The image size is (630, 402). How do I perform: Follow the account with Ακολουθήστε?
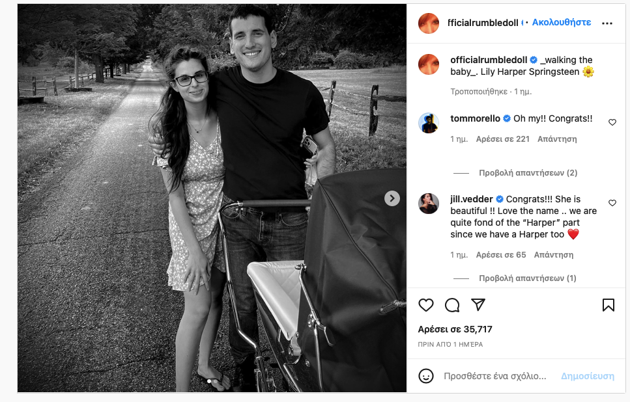[562, 22]
